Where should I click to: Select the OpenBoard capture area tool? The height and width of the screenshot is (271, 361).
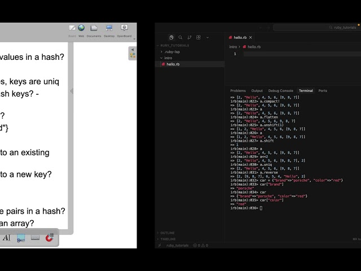[21, 238]
